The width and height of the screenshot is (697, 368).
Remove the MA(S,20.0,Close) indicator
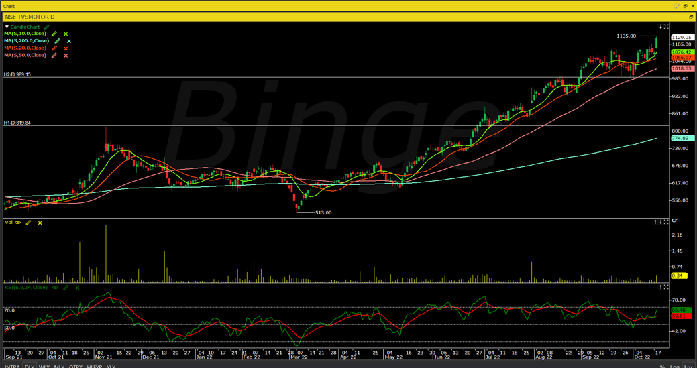(65, 48)
